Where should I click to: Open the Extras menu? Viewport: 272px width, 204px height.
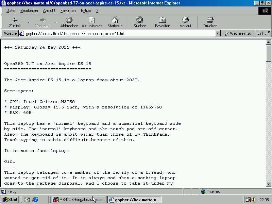click(86, 11)
